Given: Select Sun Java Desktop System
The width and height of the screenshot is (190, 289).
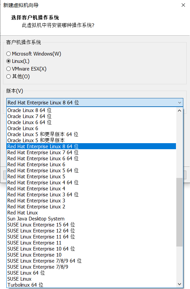Looking at the screenshot, I should pos(91,219).
